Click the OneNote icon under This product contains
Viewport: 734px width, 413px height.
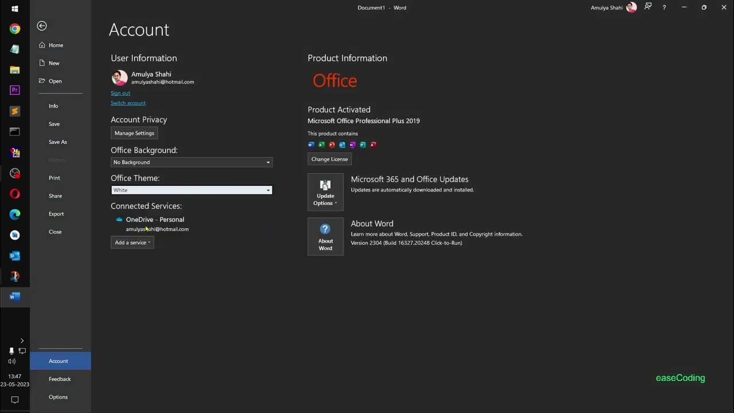pyautogui.click(x=353, y=145)
